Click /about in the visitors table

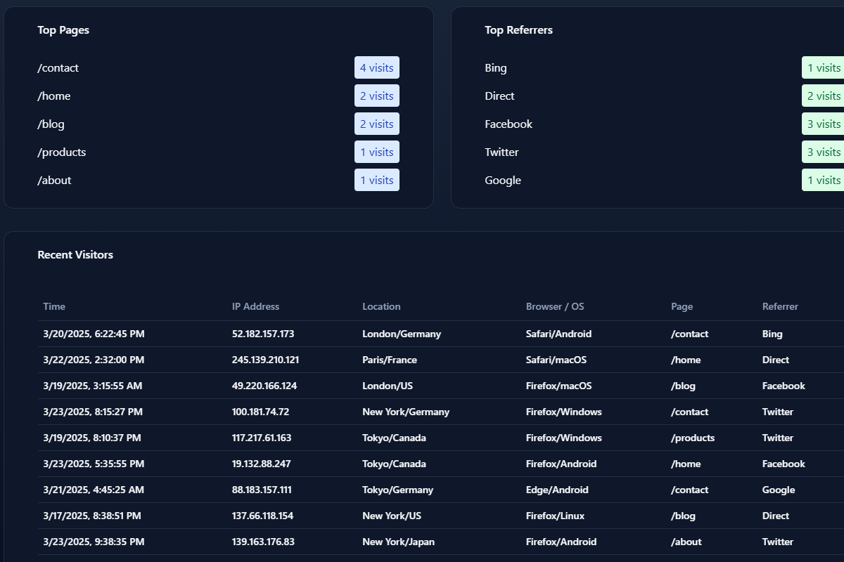686,542
